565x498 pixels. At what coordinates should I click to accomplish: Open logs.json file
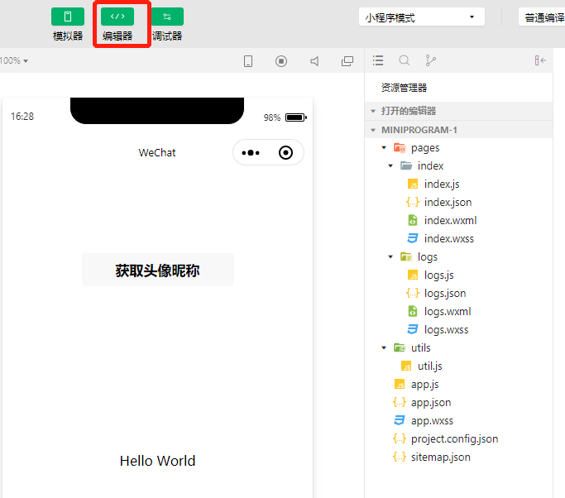click(445, 294)
